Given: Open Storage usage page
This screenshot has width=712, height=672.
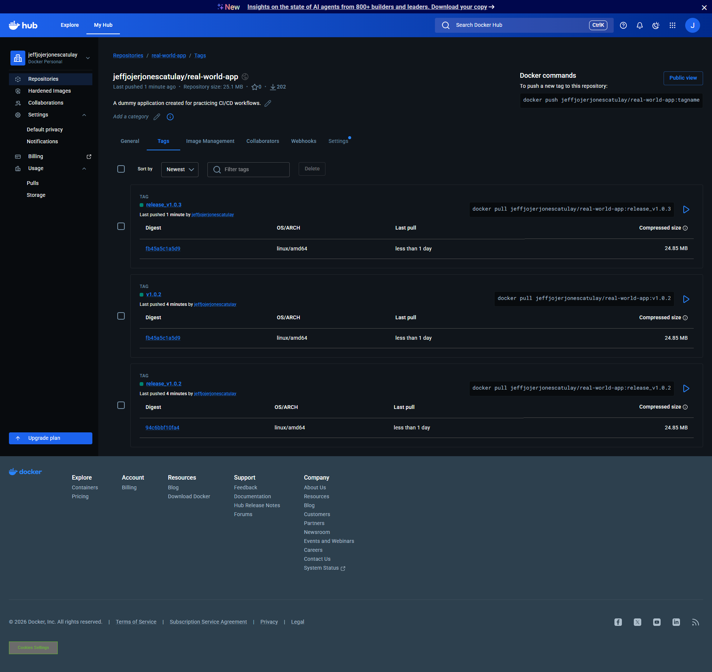Looking at the screenshot, I should 36,195.
